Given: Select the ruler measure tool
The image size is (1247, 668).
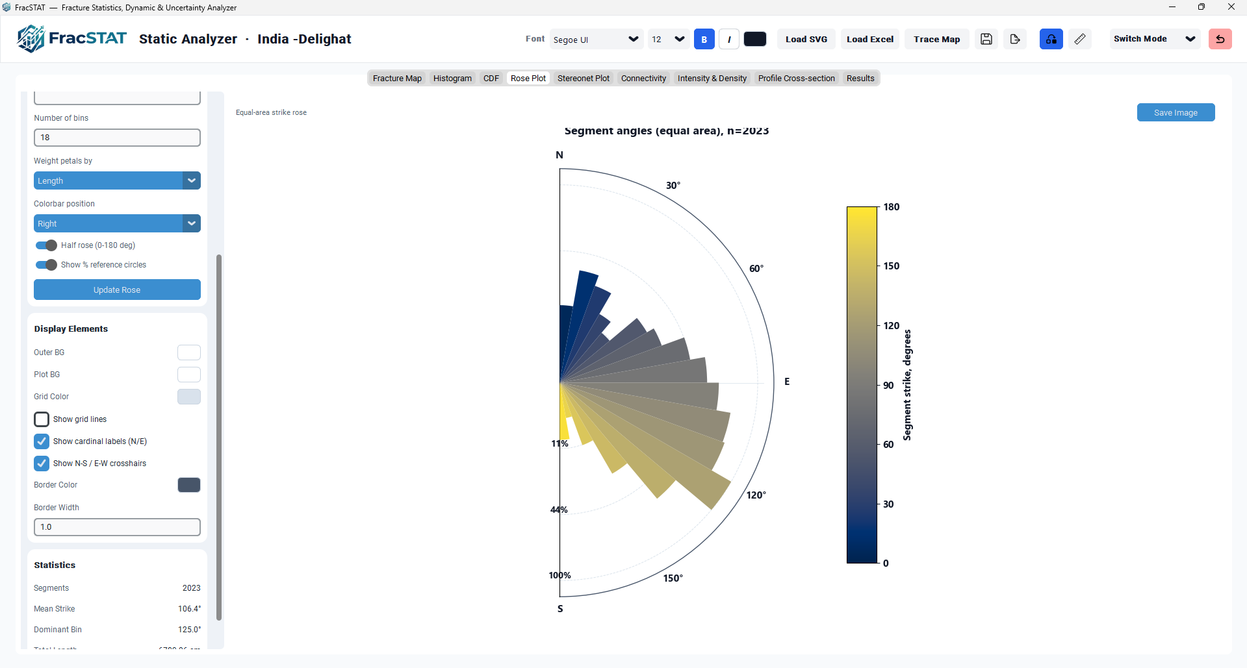Looking at the screenshot, I should [x=1080, y=39].
